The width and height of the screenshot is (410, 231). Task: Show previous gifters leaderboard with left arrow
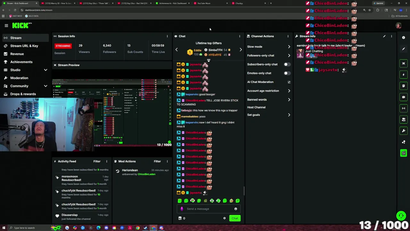pyautogui.click(x=176, y=50)
